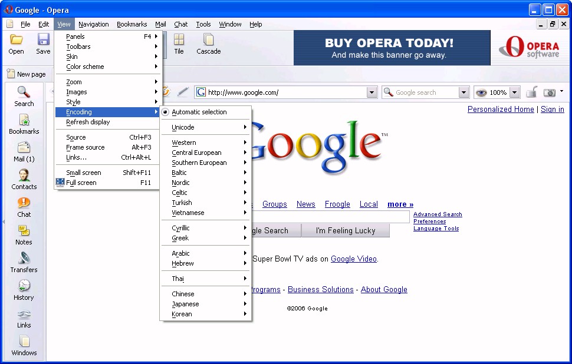The width and height of the screenshot is (572, 364).
Task: Expand the Unicode encoding submenu
Action: pos(206,127)
